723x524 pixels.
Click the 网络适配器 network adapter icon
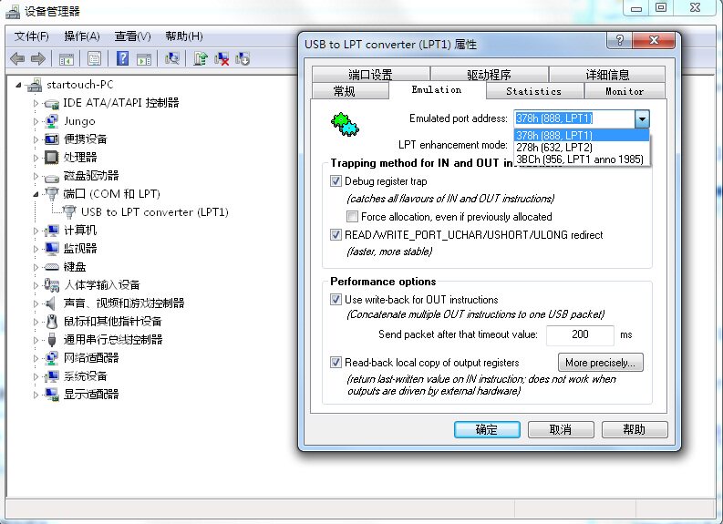pos(52,357)
